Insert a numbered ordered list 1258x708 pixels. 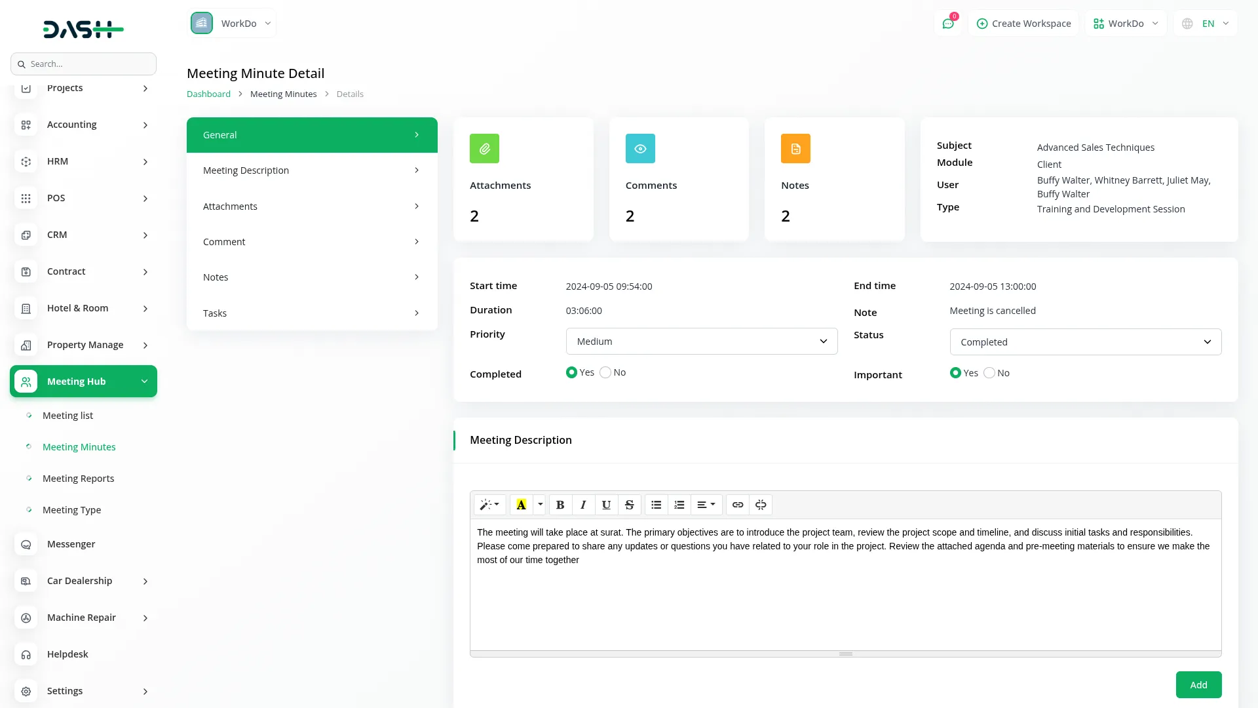pos(679,505)
